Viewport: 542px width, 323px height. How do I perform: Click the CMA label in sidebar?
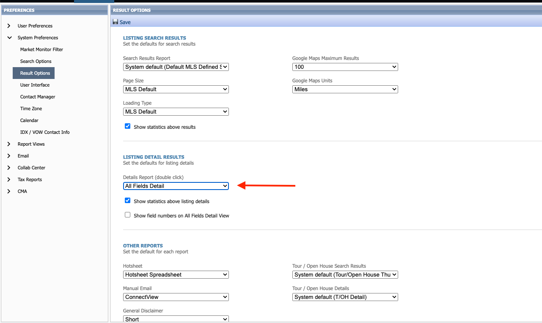(22, 191)
